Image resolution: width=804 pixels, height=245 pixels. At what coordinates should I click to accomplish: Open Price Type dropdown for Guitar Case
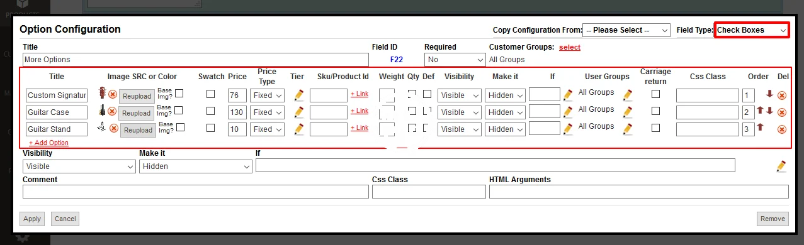(x=267, y=112)
